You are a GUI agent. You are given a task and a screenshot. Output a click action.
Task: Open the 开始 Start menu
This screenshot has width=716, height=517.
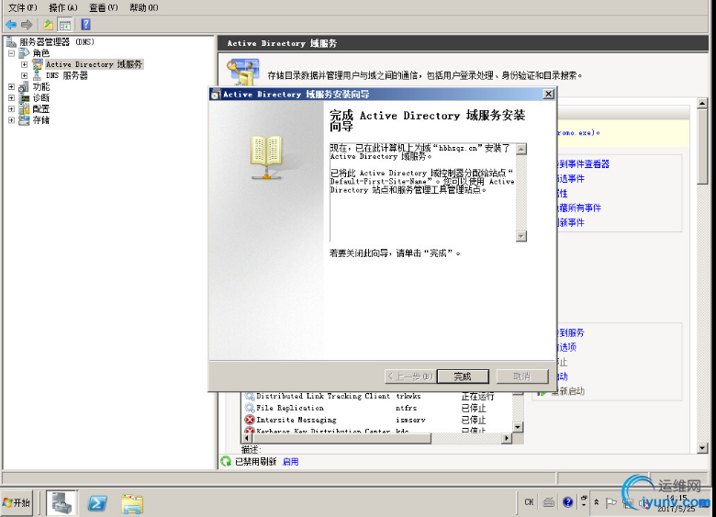tap(17, 503)
